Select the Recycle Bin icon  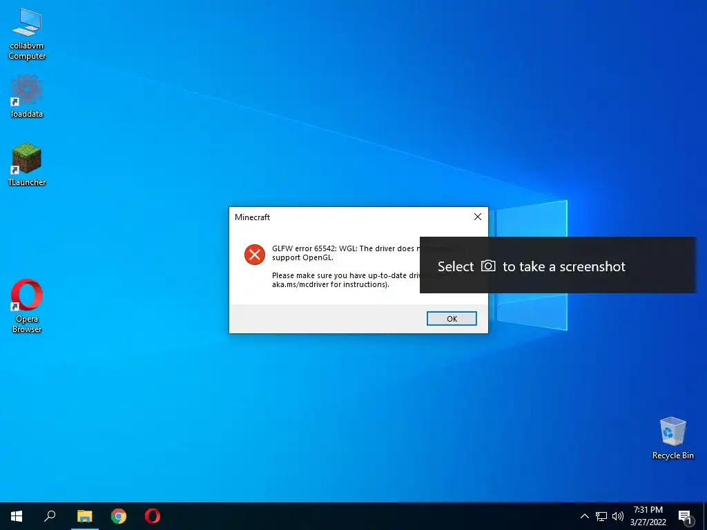click(672, 438)
